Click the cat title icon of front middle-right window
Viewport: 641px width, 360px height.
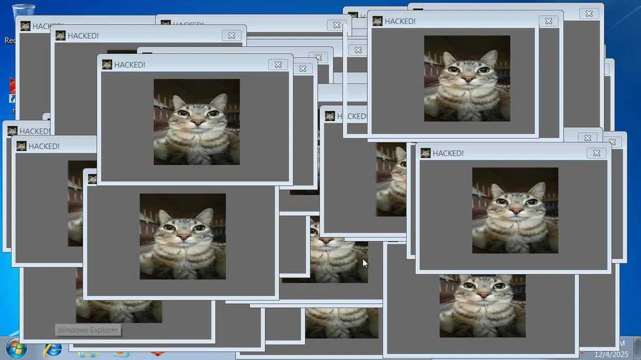(425, 153)
